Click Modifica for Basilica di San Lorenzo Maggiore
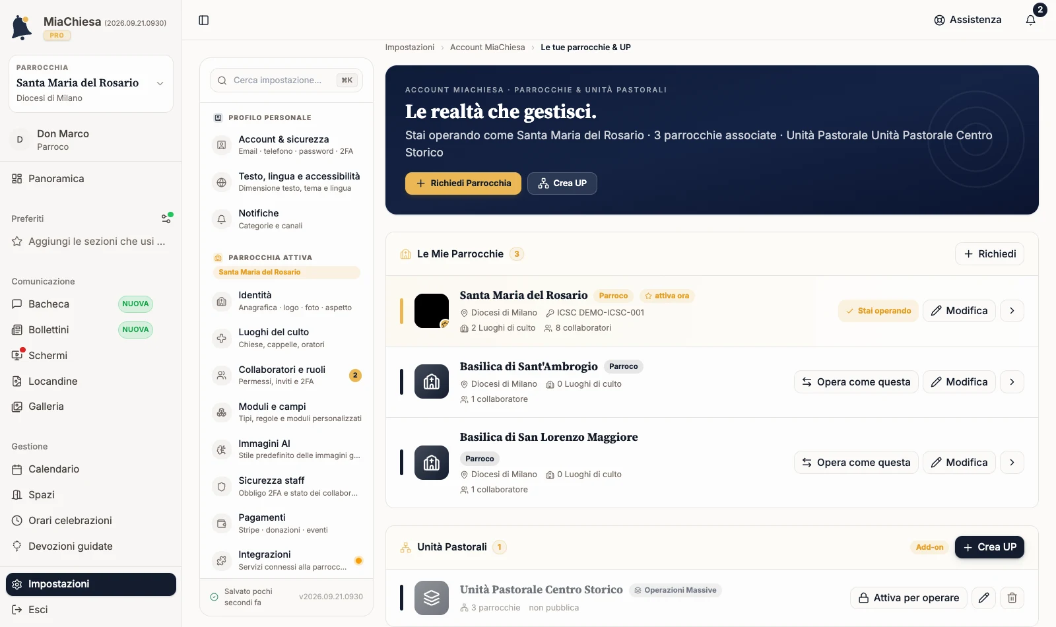 (959, 463)
